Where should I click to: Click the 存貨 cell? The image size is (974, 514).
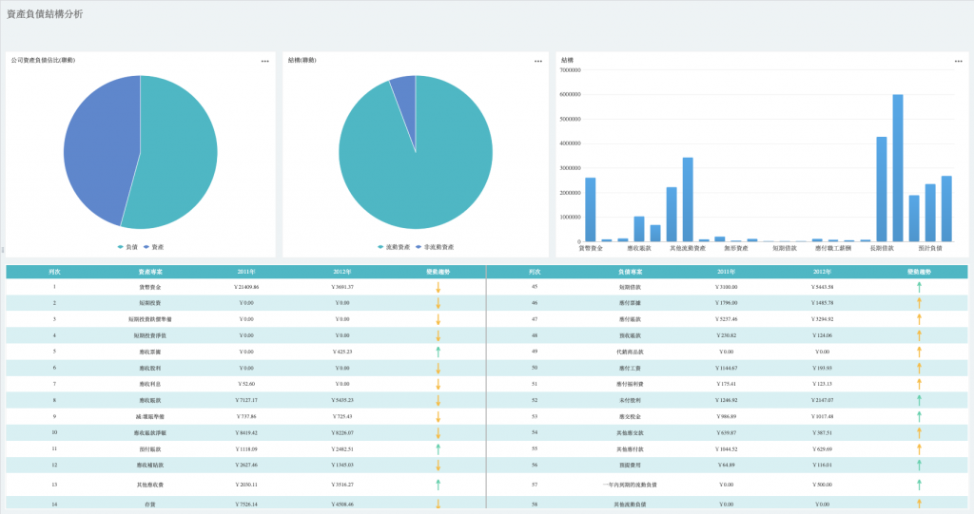[149, 504]
